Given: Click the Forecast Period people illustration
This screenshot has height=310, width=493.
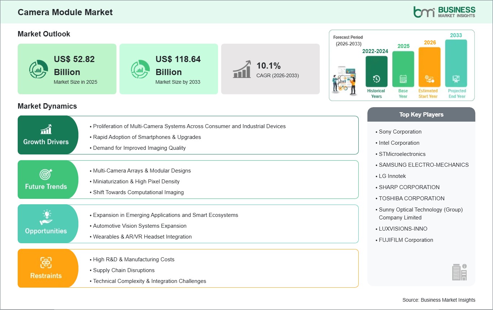Looking at the screenshot, I should [x=344, y=80].
